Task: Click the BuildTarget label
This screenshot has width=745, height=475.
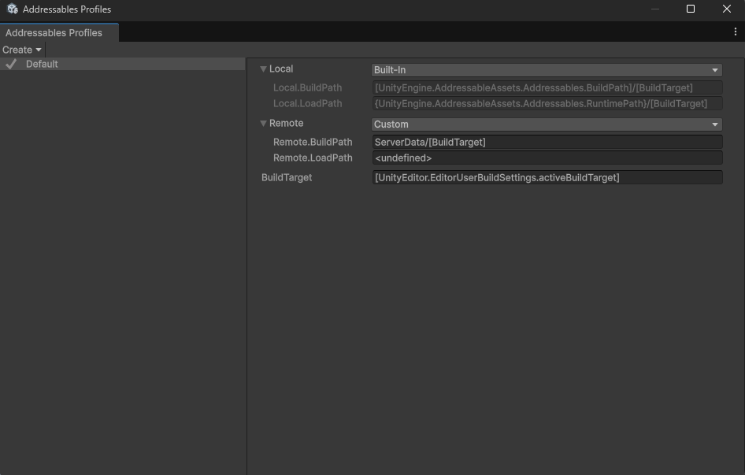Action: (x=287, y=177)
